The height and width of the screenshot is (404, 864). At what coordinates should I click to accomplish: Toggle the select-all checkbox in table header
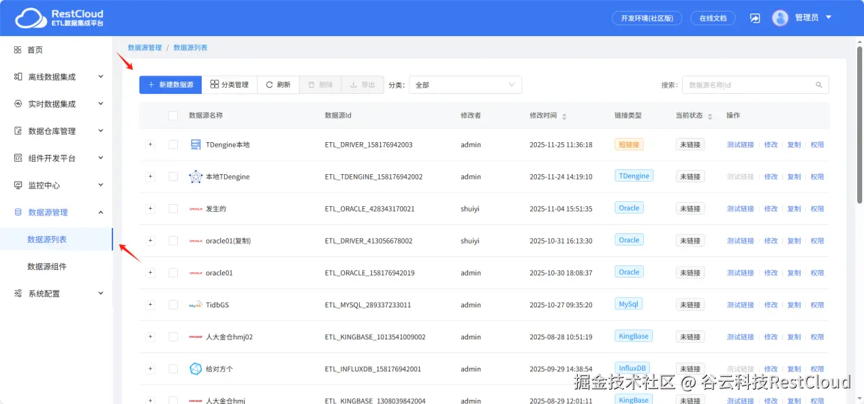pyautogui.click(x=172, y=115)
